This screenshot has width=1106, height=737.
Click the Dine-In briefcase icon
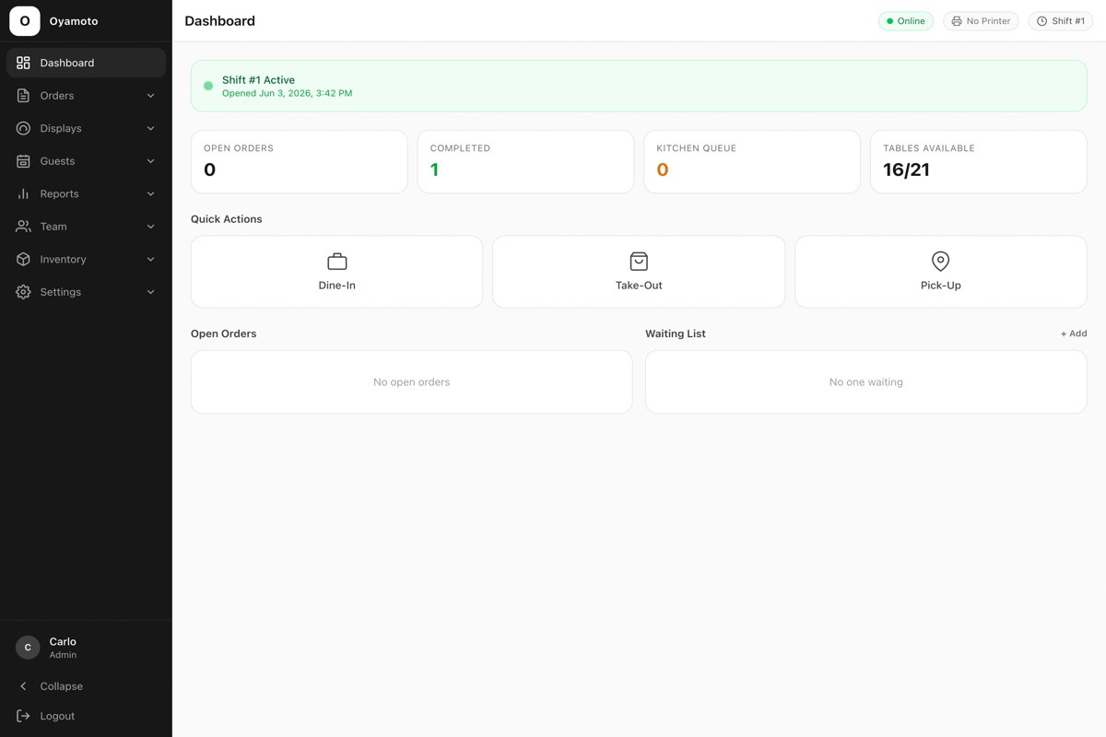[x=337, y=262]
